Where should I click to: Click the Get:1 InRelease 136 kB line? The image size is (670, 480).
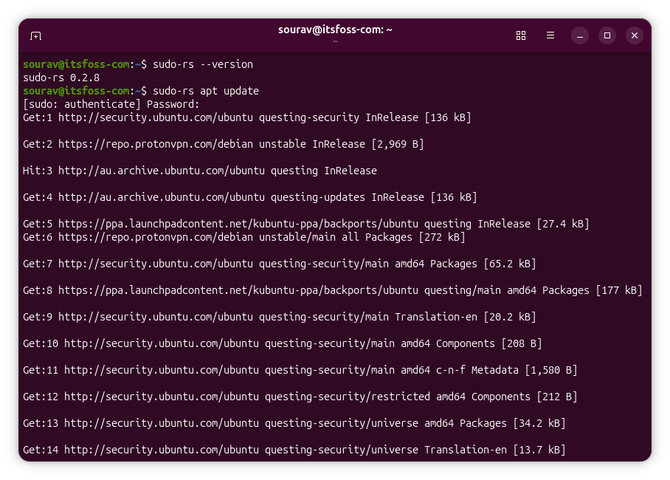point(246,117)
